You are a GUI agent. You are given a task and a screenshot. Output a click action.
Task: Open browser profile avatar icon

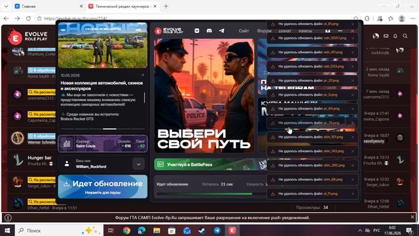pos(401,18)
